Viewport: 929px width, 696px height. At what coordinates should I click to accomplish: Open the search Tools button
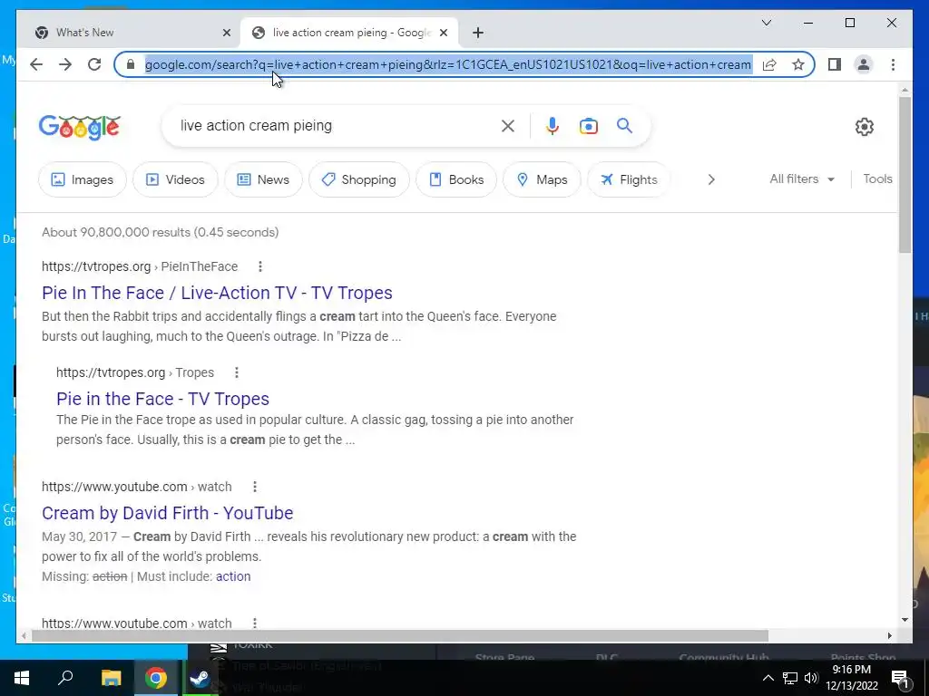[877, 179]
